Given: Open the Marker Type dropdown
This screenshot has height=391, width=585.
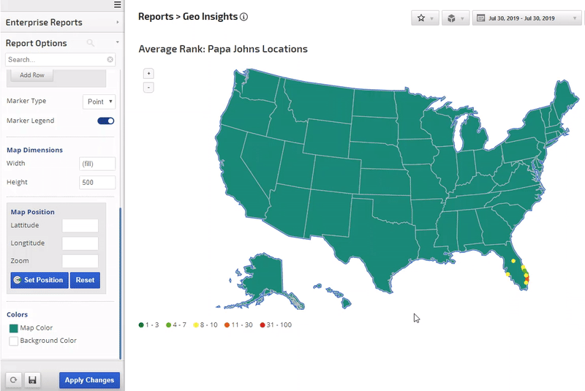Looking at the screenshot, I should pyautogui.click(x=99, y=102).
